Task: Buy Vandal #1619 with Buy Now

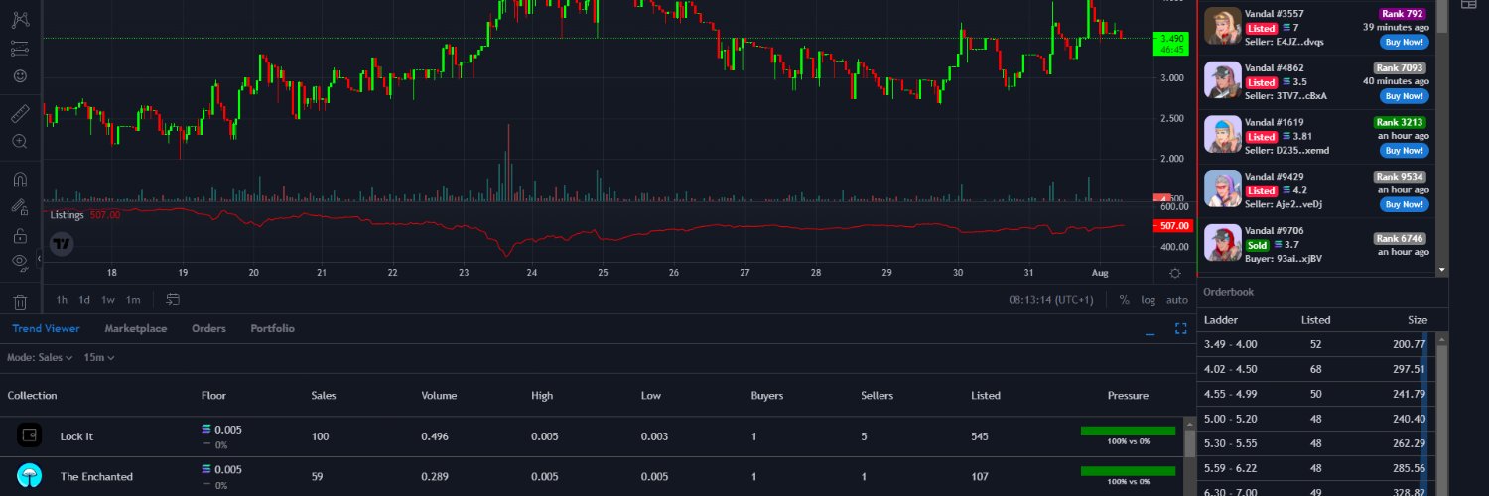Action: click(x=1404, y=151)
